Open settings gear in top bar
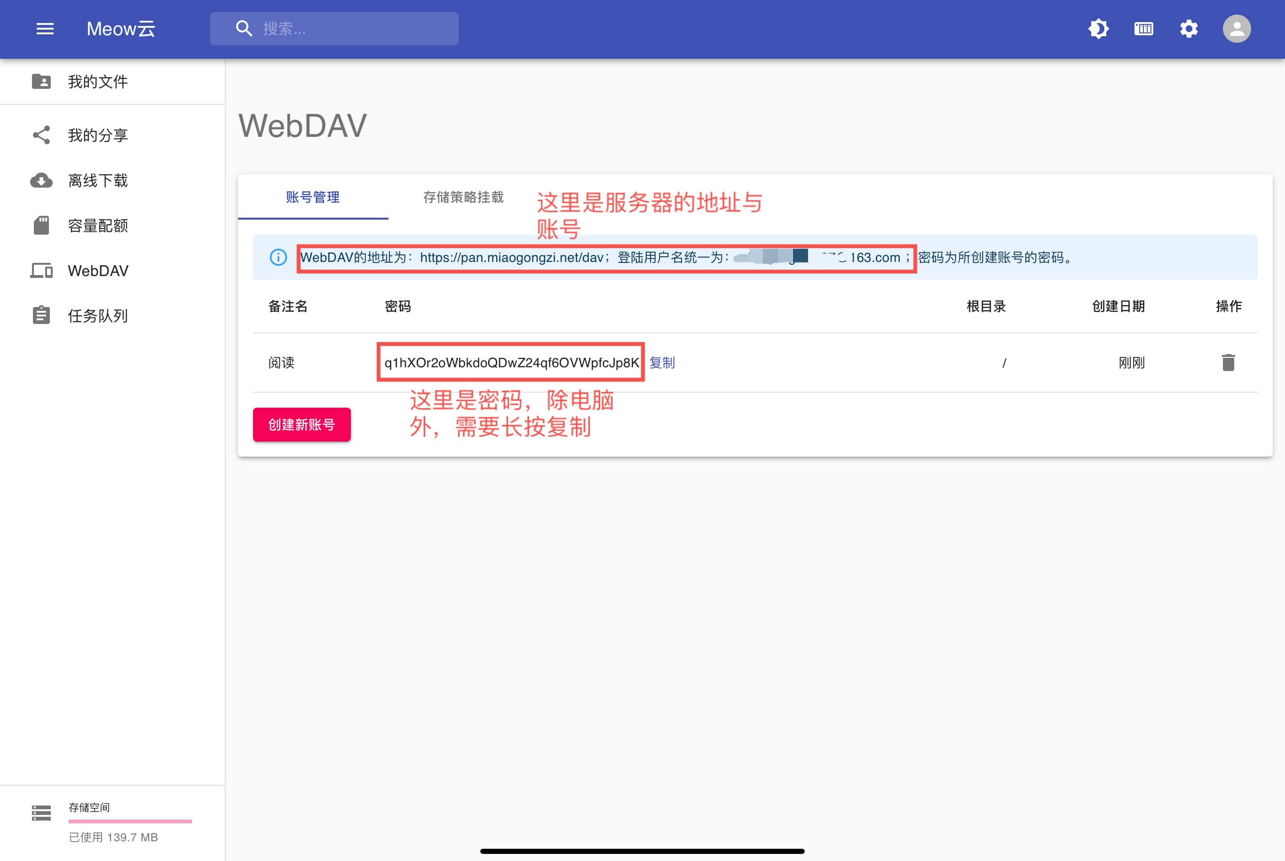Screen dimensions: 1285x861 pos(1189,29)
